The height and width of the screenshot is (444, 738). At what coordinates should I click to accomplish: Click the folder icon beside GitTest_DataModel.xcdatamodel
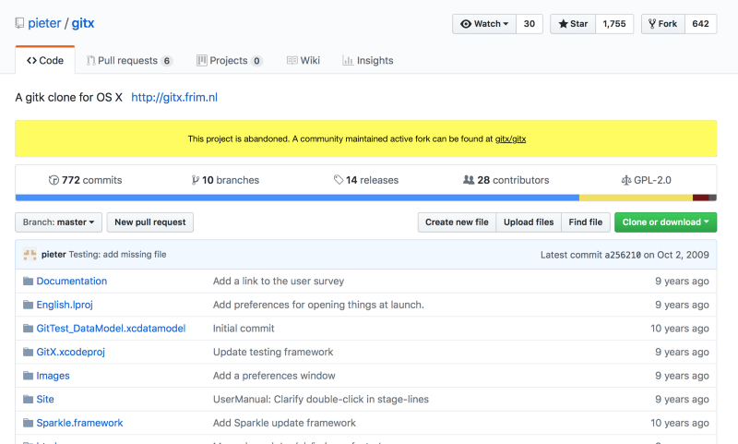pyautogui.click(x=29, y=329)
